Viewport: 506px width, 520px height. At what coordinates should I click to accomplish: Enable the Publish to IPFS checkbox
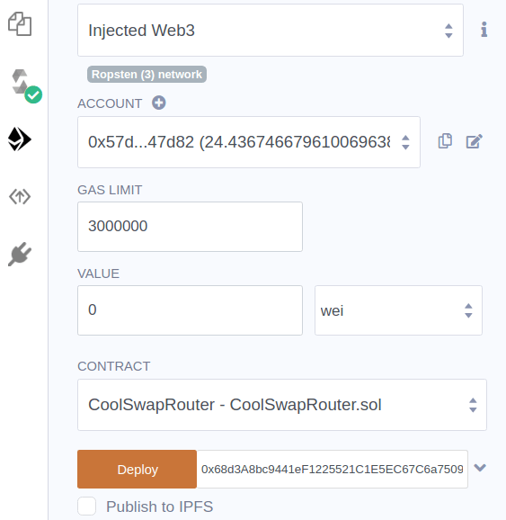pos(87,507)
